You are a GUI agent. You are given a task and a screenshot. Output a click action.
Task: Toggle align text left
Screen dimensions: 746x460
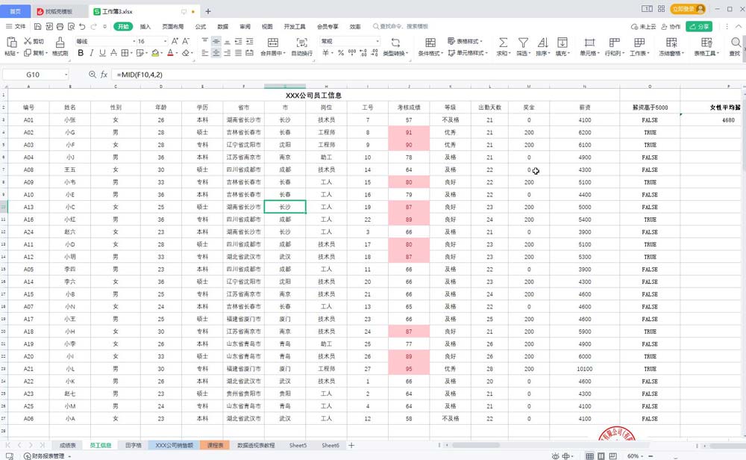pos(205,53)
